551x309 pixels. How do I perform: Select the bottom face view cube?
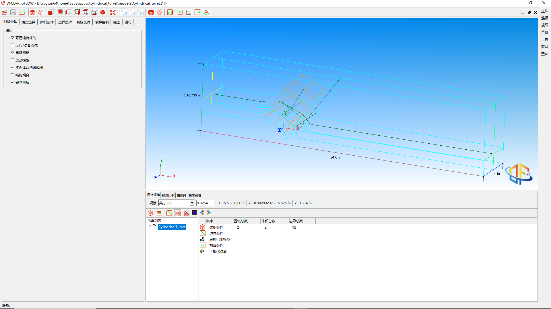pos(94,12)
